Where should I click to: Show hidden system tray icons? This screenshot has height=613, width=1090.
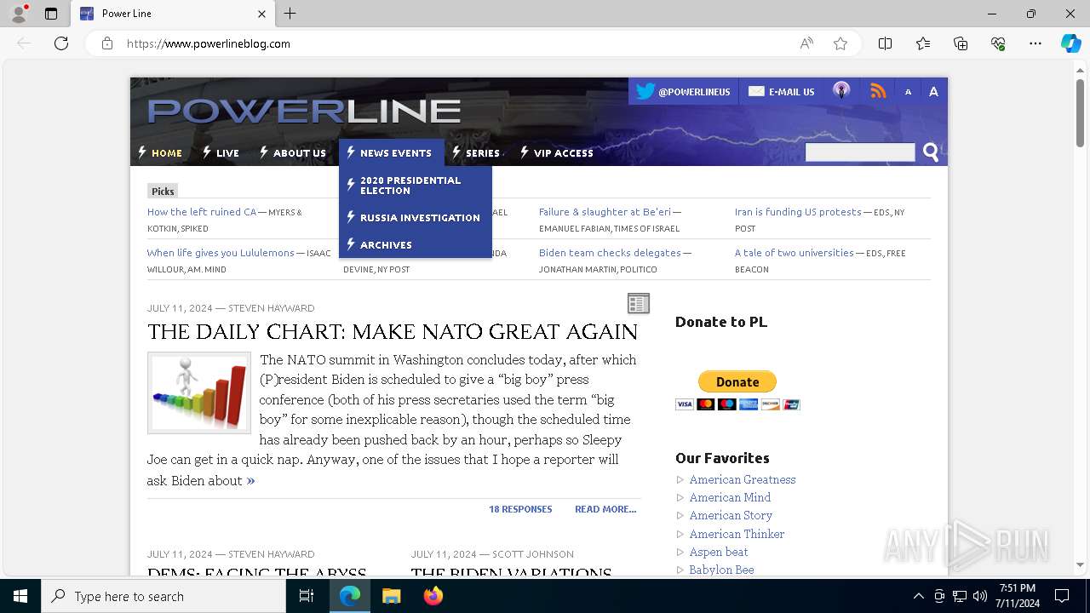pos(918,596)
